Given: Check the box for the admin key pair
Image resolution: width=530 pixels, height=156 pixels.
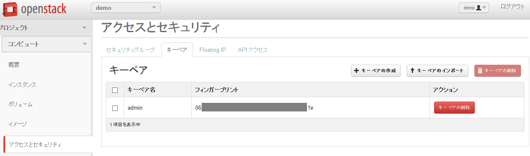Looking at the screenshot, I should (x=115, y=108).
